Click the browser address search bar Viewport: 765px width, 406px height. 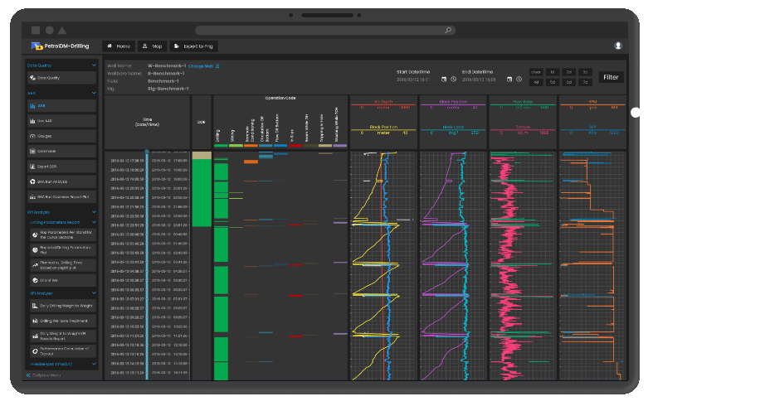pos(325,30)
